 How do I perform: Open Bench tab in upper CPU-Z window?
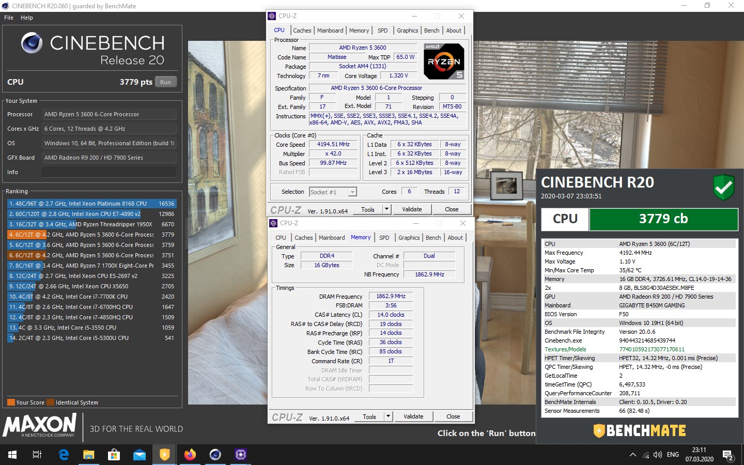(432, 30)
